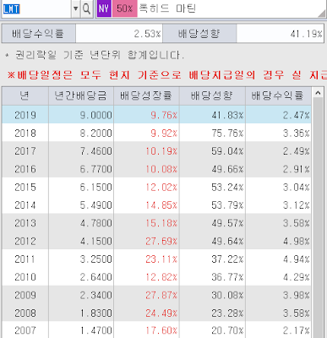Screen dimensions: 327x338
Task: Click annual dividend value 7.4600
Action: pyautogui.click(x=96, y=151)
